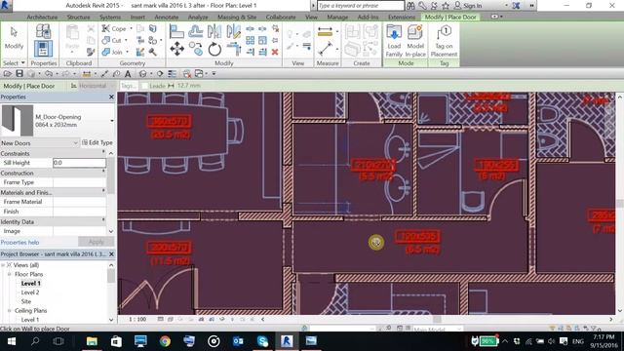This screenshot has height=351, width=624.
Task: Select the Align tool
Action: pyautogui.click(x=176, y=31)
